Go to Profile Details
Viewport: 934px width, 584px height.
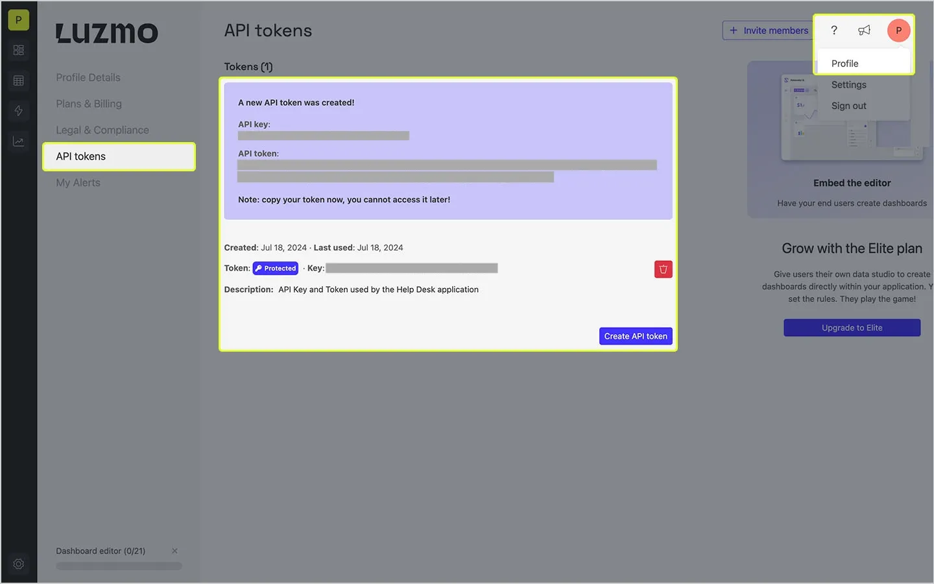pyautogui.click(x=88, y=77)
